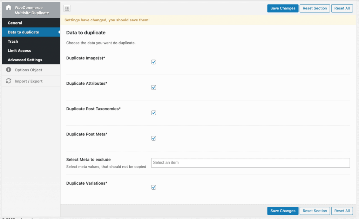The height and width of the screenshot is (219, 359).
Task: Open the Limit Access section
Action: pos(19,51)
